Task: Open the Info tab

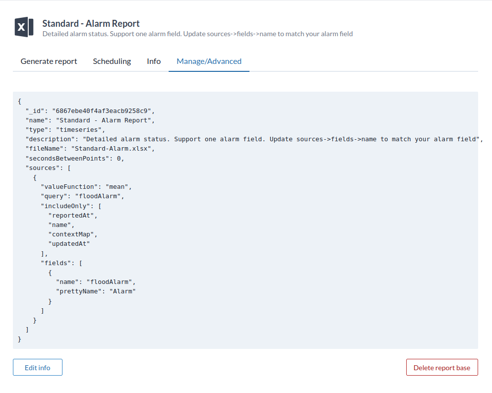Action: coord(154,61)
